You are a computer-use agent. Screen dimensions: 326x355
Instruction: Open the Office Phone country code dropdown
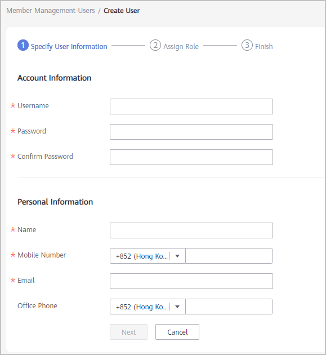pos(148,307)
